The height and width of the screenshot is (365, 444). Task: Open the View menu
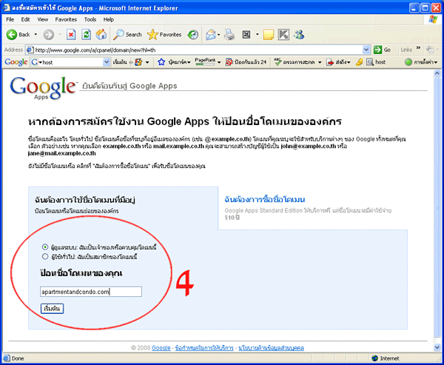[x=43, y=19]
